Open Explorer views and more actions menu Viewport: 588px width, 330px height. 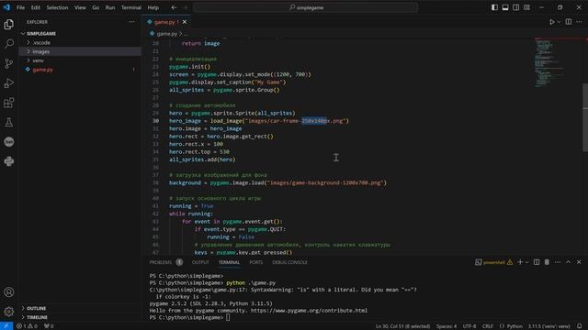coord(131,22)
